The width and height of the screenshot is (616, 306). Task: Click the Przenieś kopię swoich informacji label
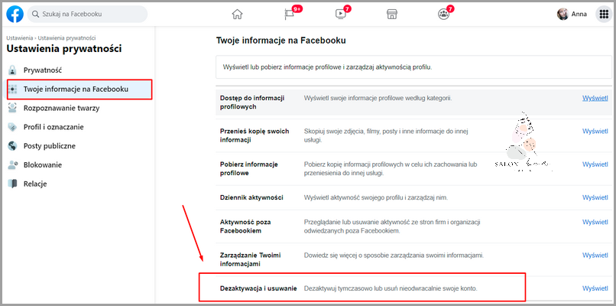coord(255,135)
